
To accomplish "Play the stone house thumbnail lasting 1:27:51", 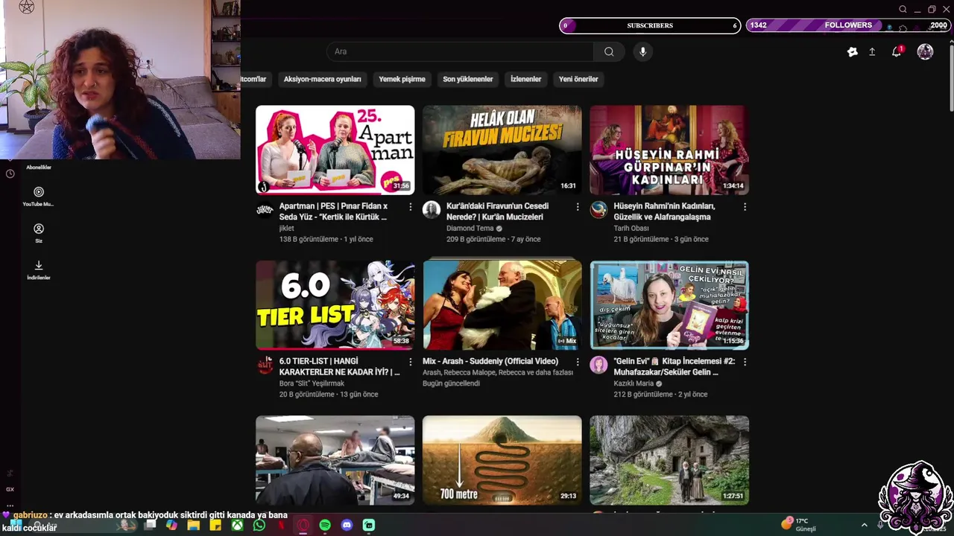I will click(669, 460).
